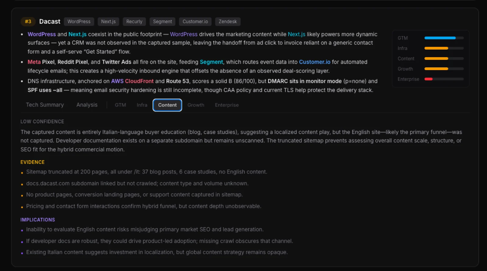Select the highlighted Content tab
Viewport: 487px width, 271px height.
click(167, 105)
